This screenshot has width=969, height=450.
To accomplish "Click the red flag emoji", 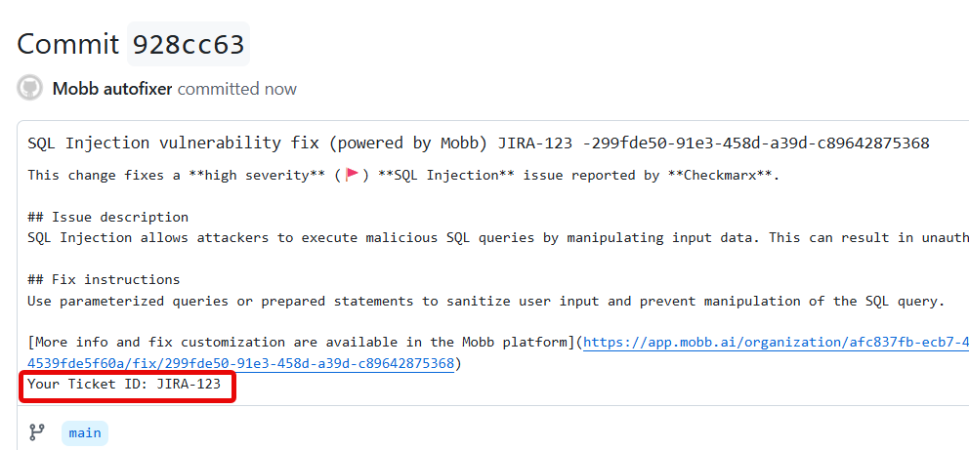I will pyautogui.click(x=353, y=176).
